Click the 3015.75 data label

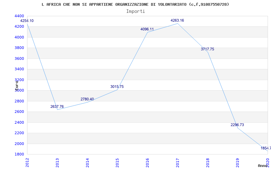pyautogui.click(x=117, y=87)
